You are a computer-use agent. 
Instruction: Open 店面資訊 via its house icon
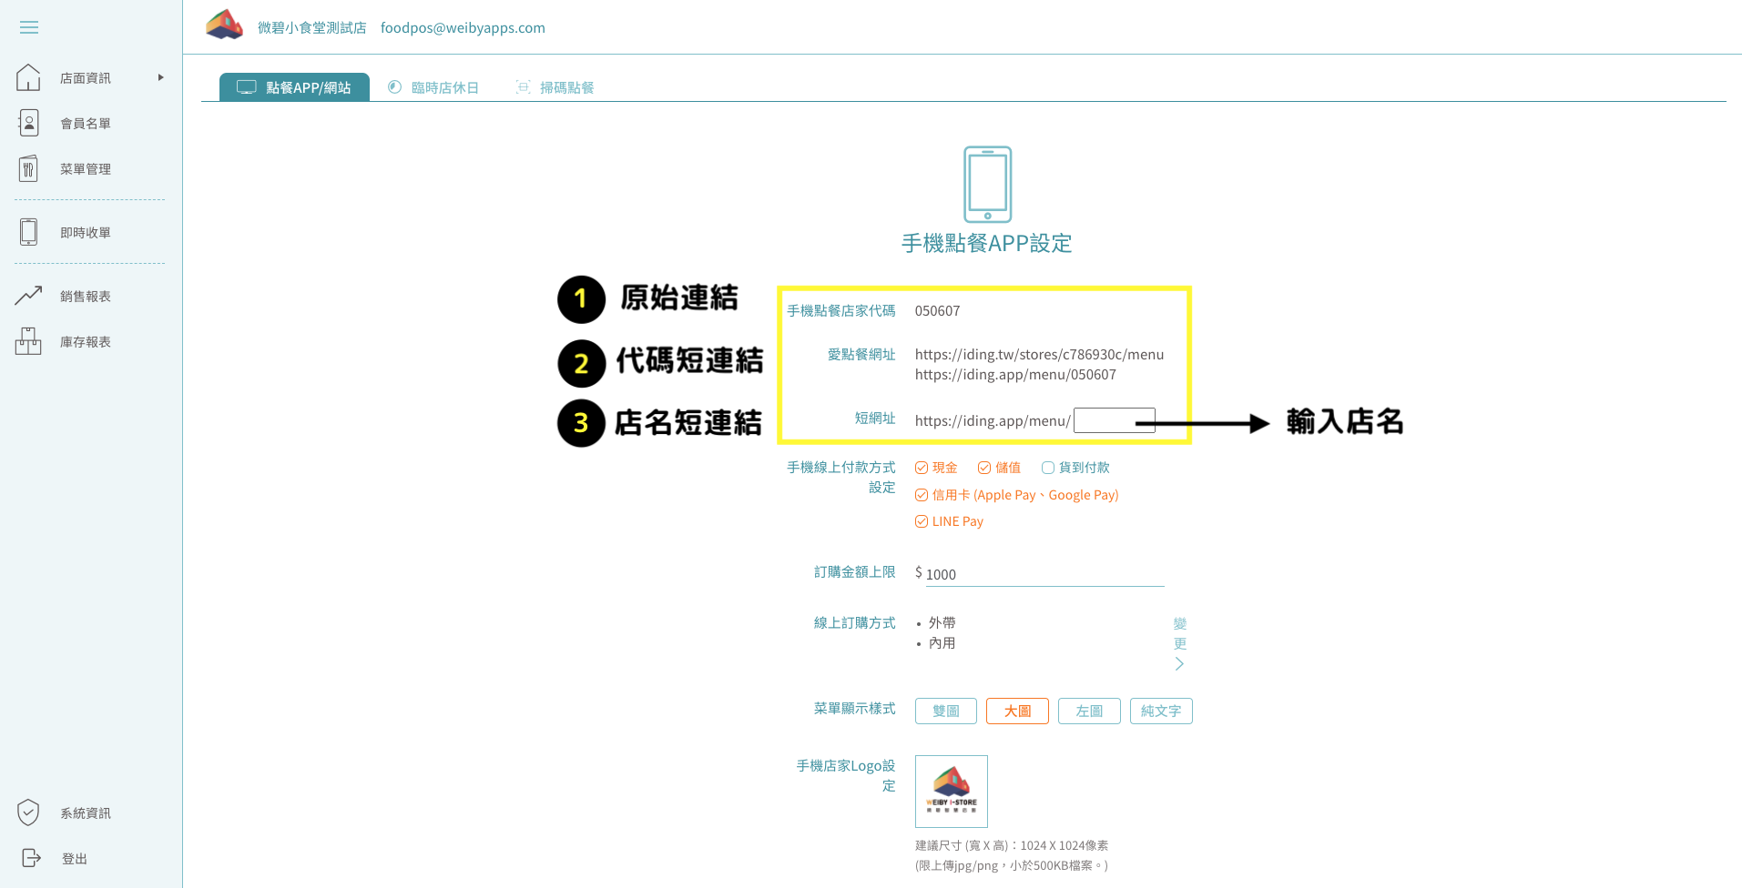click(x=28, y=77)
